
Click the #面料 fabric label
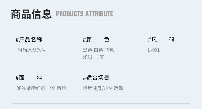29,78
